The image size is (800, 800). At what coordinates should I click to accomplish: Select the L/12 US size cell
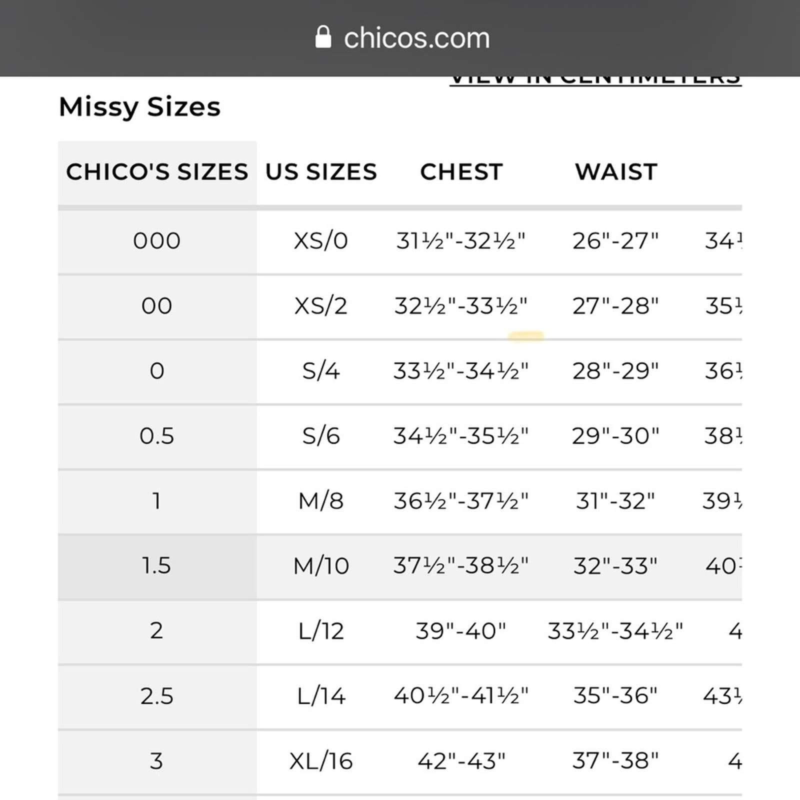pyautogui.click(x=321, y=631)
